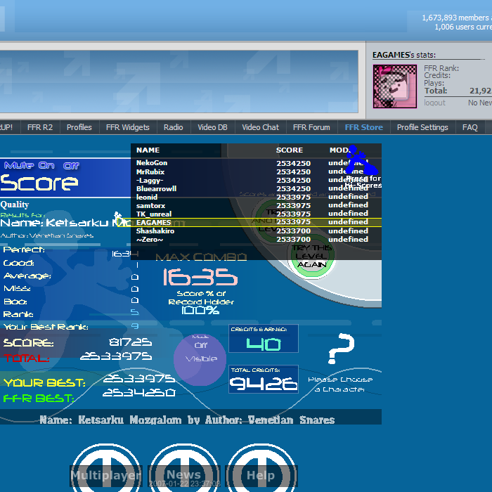Open the FFR Widgets page
This screenshot has height=492, width=492.
[x=127, y=127]
